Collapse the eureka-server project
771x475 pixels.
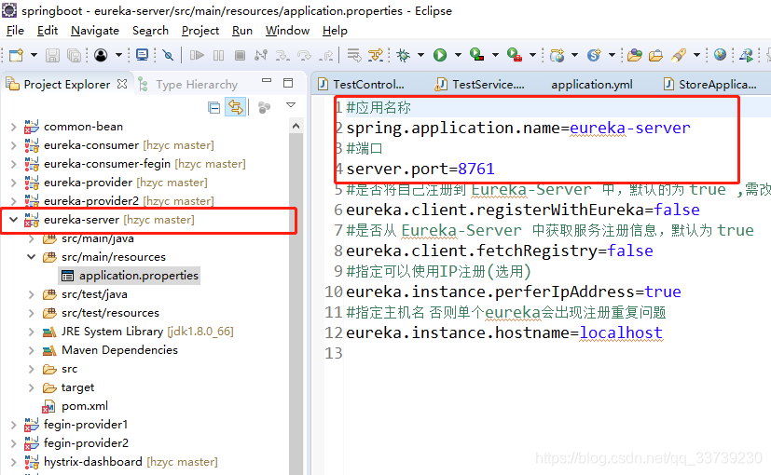pos(13,220)
